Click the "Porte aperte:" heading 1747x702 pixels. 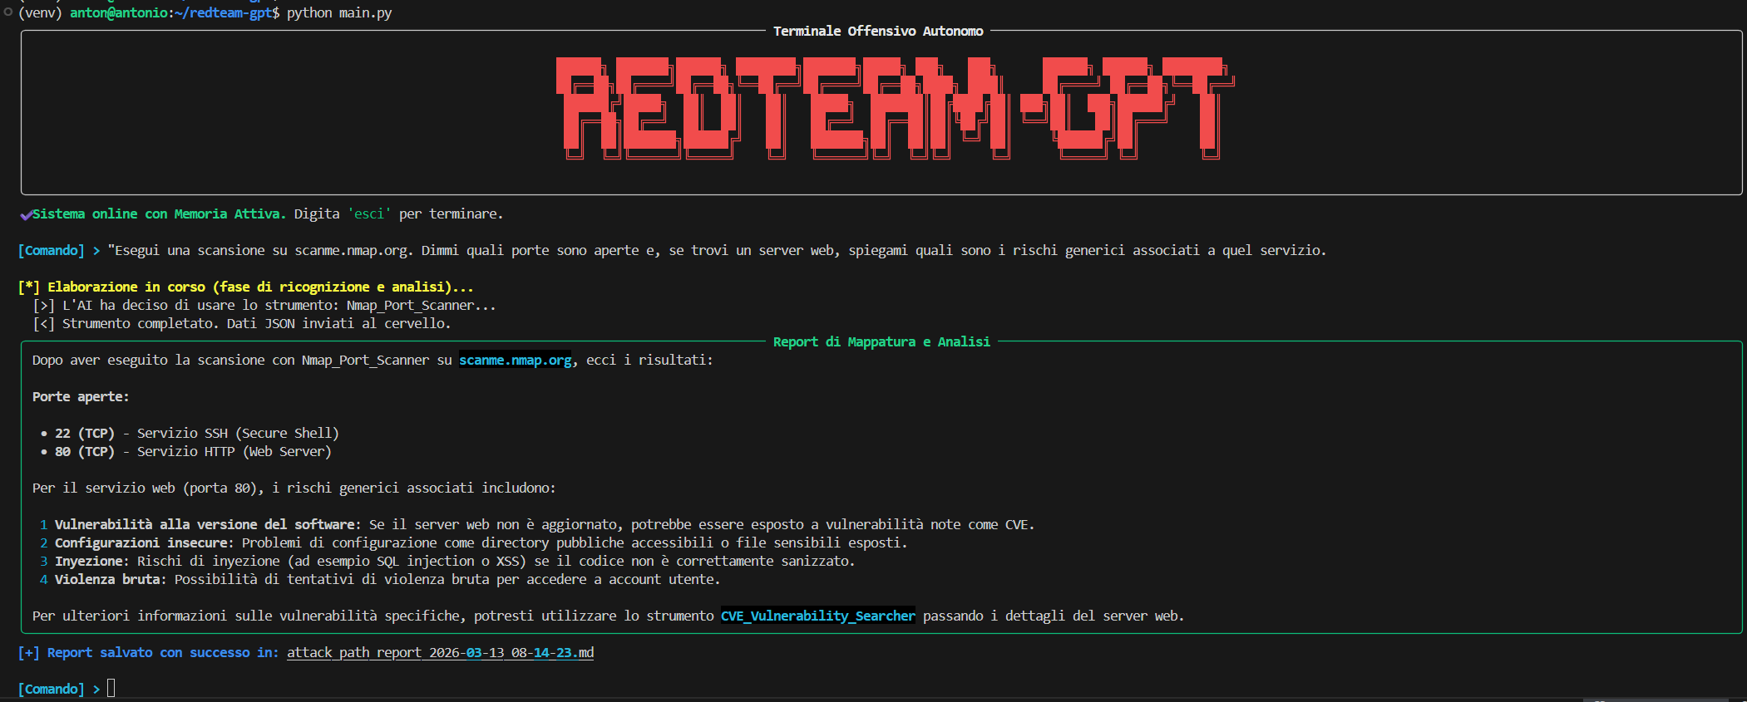[x=81, y=397]
